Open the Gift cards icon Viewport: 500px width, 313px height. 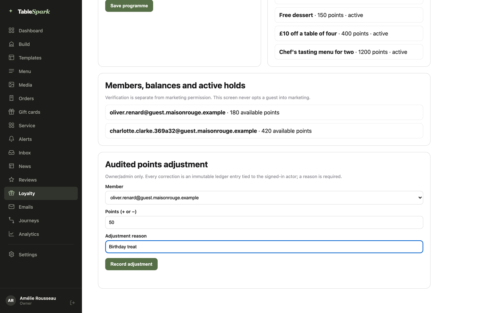[11, 112]
